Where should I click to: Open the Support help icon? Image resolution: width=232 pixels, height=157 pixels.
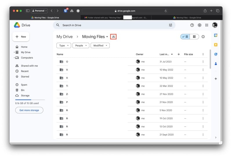tap(192, 25)
